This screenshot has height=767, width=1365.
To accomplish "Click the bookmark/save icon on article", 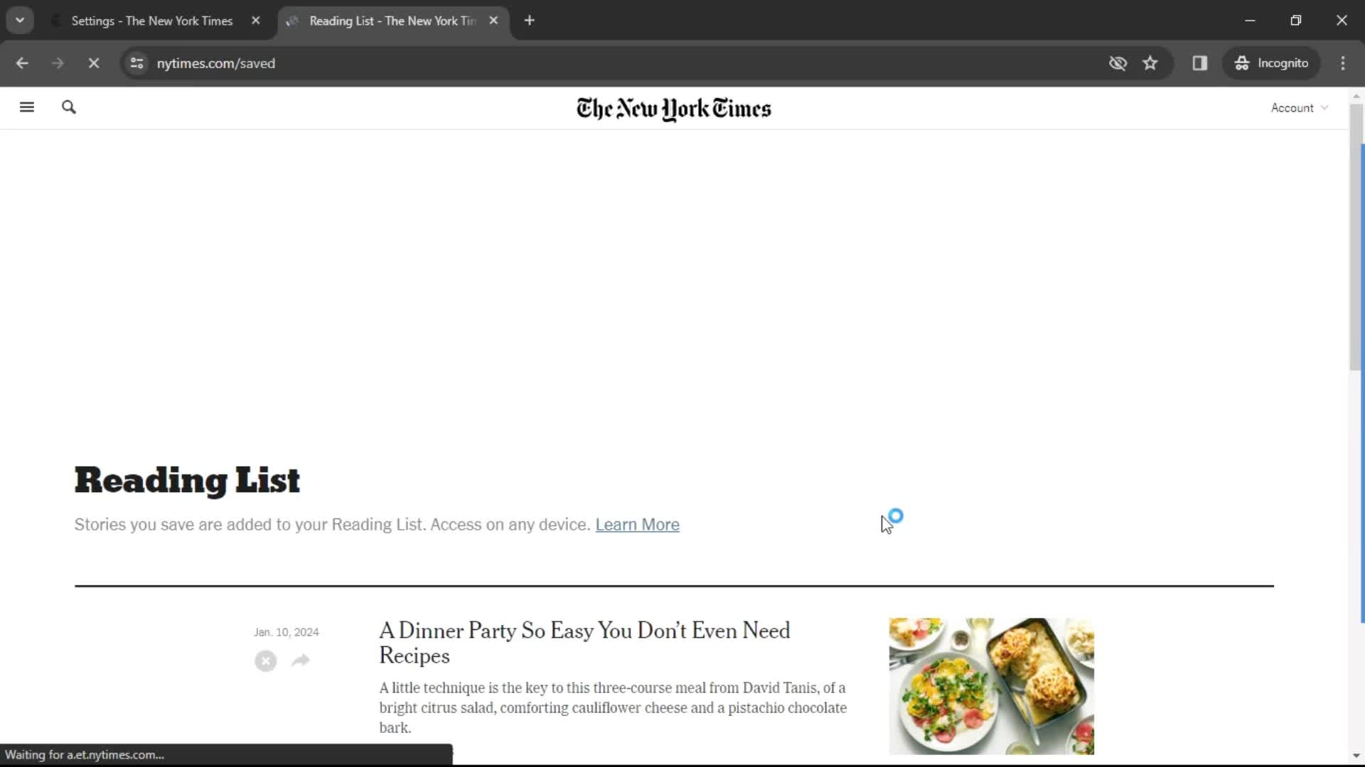I will click(x=265, y=660).
